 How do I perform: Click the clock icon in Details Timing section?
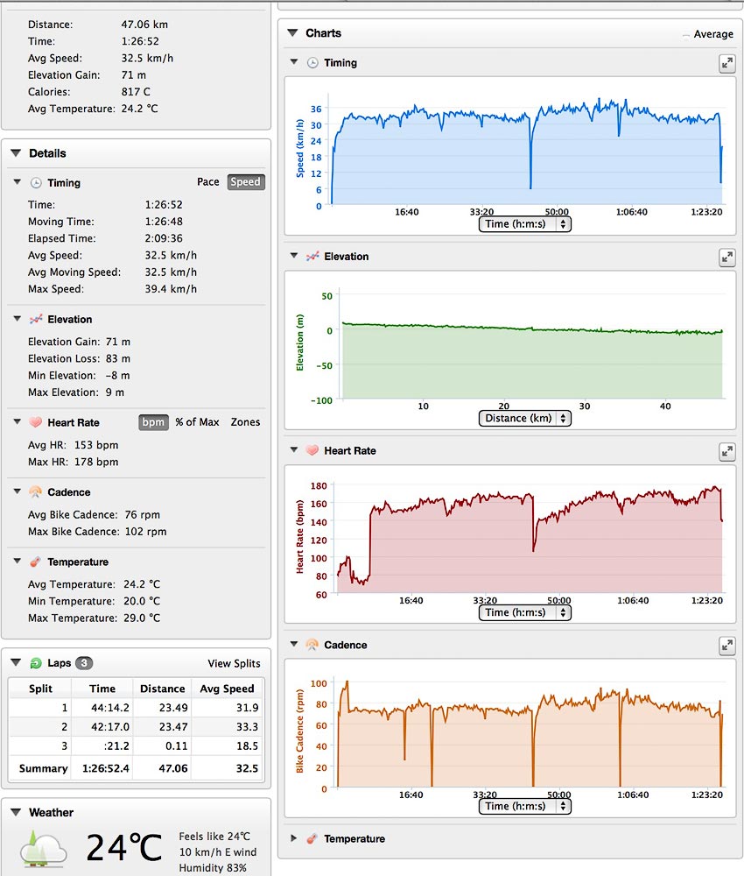click(x=36, y=183)
